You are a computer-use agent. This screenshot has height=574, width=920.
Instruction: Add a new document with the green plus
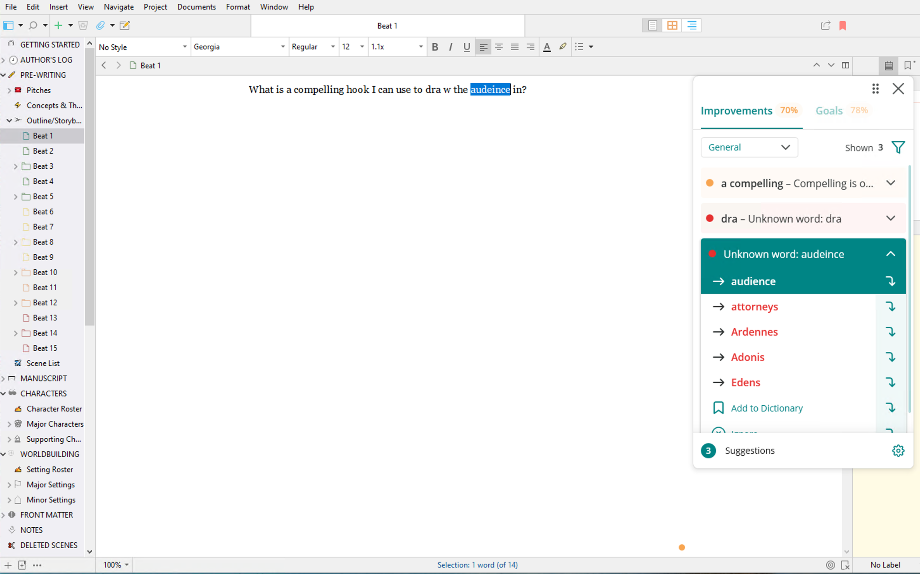pyautogui.click(x=60, y=25)
